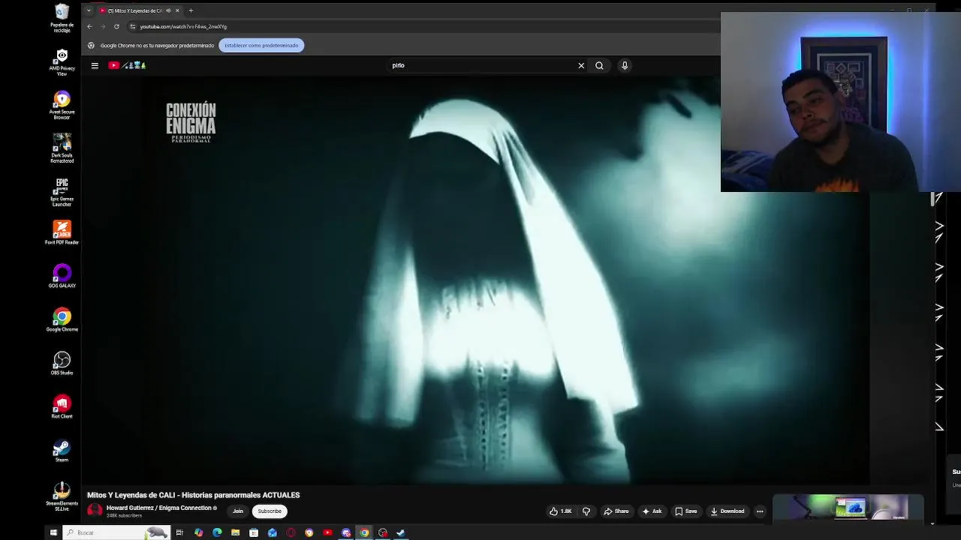Viewport: 961px width, 540px height.
Task: Open a new browser tab
Action: click(x=191, y=10)
